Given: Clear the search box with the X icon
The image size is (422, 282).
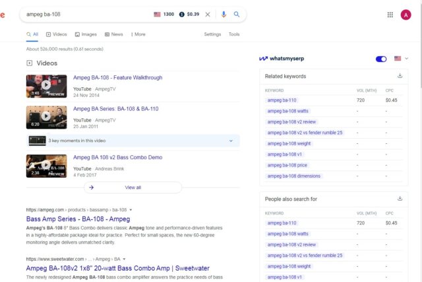Looking at the screenshot, I should point(208,15).
